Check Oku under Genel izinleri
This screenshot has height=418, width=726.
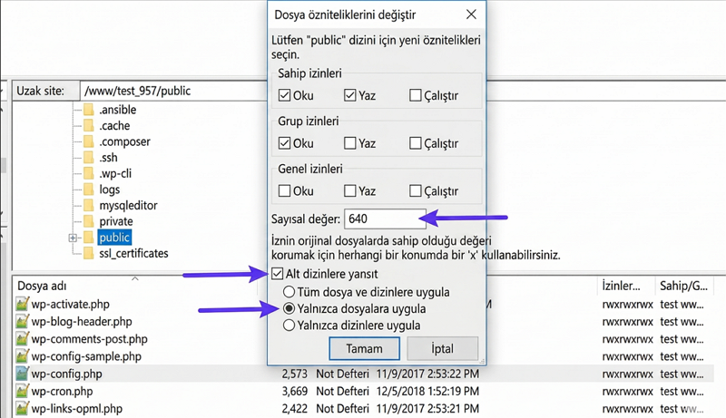tap(284, 191)
